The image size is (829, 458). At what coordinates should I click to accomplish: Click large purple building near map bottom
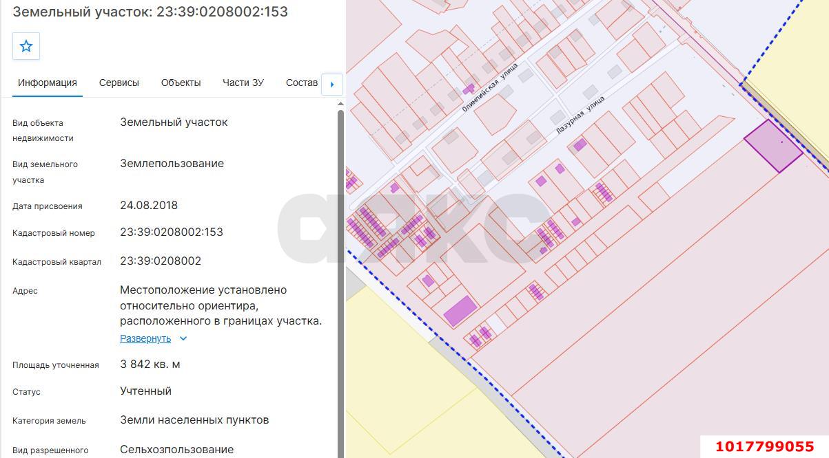(460, 311)
